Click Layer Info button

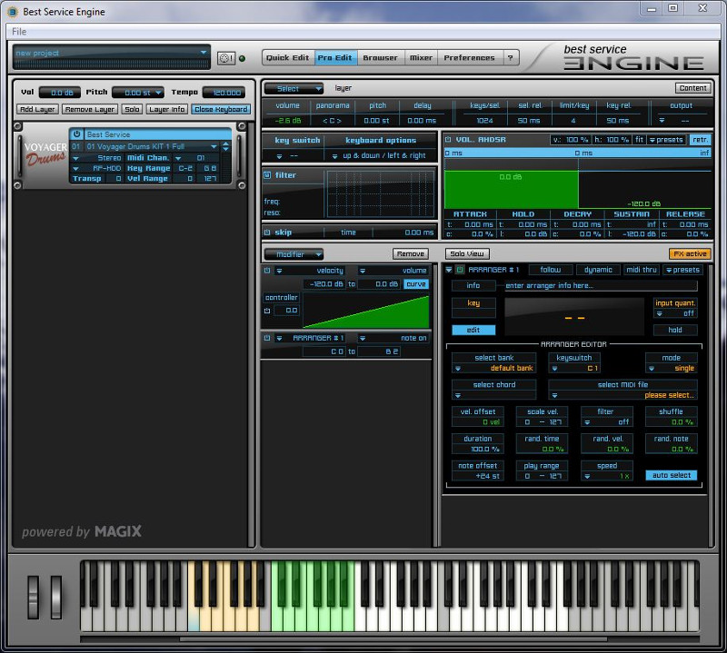coord(167,109)
